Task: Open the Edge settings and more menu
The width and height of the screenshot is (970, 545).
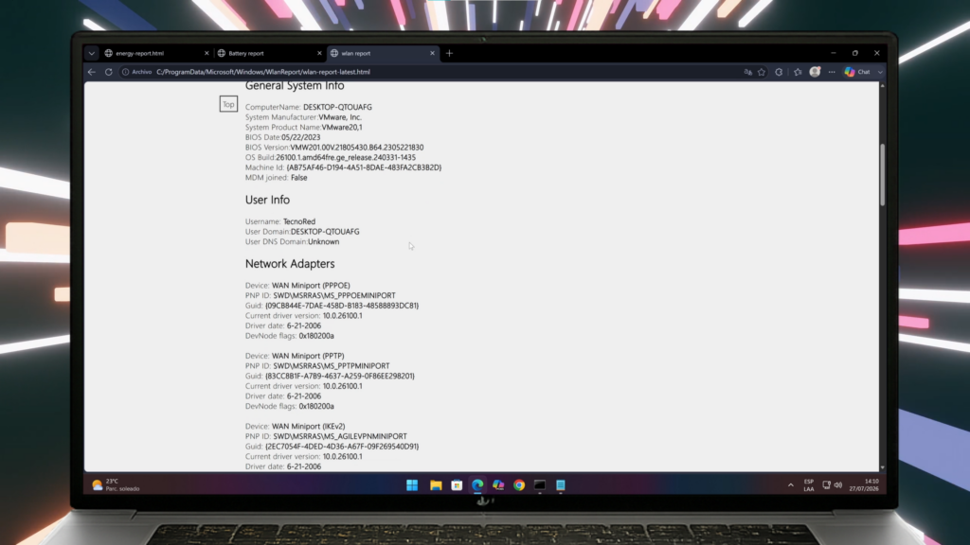Action: point(832,72)
